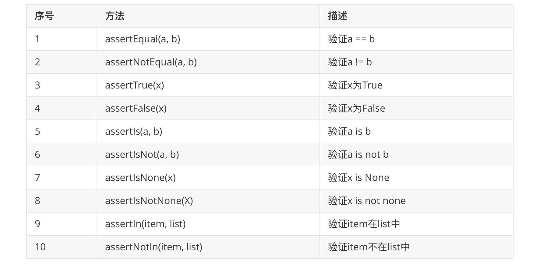This screenshot has width=558, height=267.
Task: Click the assertIsNotNone(X) method cell
Action: tap(149, 201)
